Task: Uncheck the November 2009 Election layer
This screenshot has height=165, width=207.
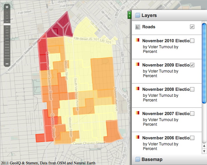Action: click(192, 65)
